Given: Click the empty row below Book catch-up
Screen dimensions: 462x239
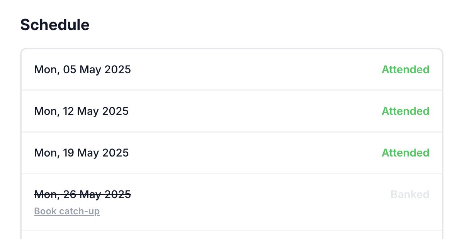Looking at the screenshot, I should [232, 235].
